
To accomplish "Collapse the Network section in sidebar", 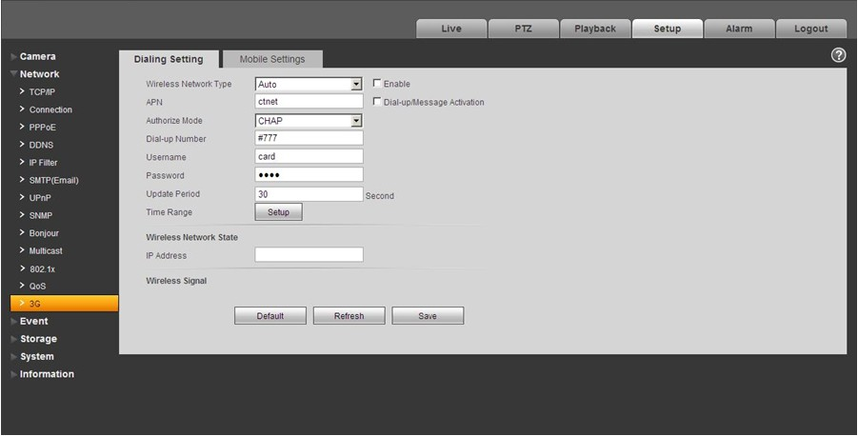I will (x=13, y=74).
